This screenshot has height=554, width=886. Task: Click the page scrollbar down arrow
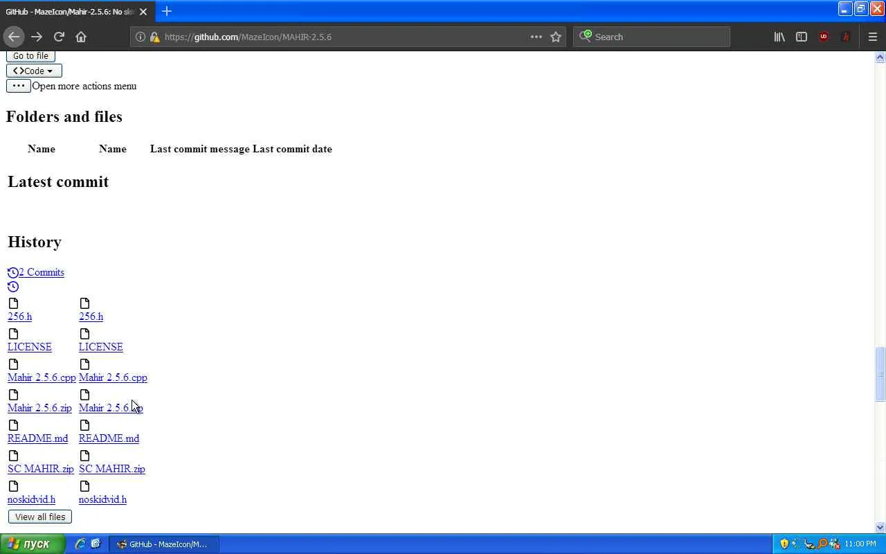coord(880,527)
